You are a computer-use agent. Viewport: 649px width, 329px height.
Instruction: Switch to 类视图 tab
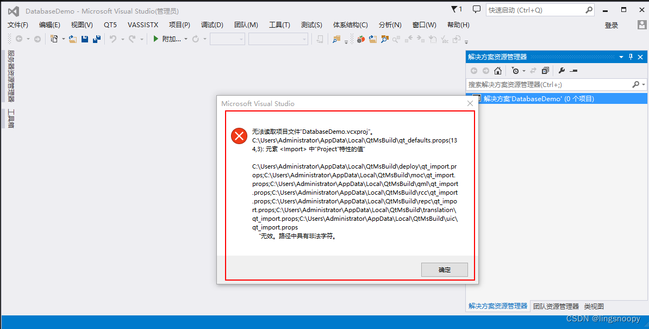[594, 306]
